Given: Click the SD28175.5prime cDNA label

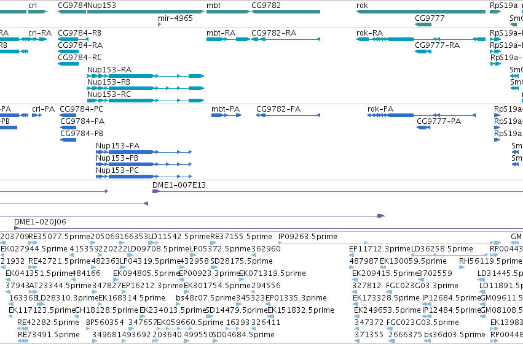Looking at the screenshot, I should pyautogui.click(x=242, y=261).
